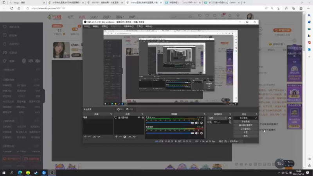Open the OBS 文件 menu
Image resolution: width=313 pixels, height=176 pixels.
point(87,26)
